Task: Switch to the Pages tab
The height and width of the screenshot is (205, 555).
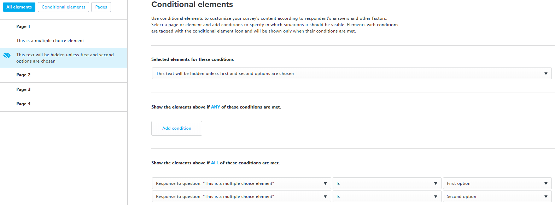Action: 101,7
